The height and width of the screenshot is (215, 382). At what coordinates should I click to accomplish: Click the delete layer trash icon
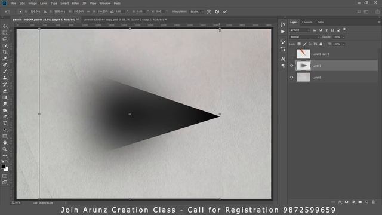coord(373,202)
